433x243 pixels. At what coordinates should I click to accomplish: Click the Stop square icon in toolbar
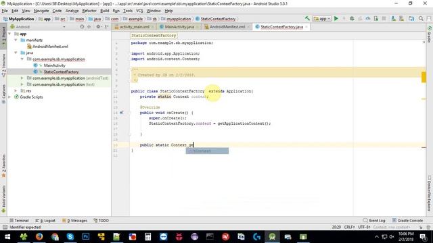[384, 18]
